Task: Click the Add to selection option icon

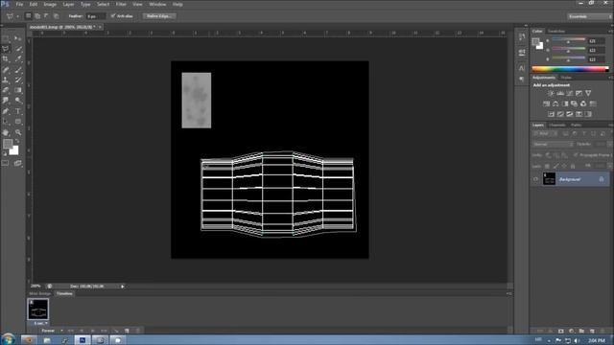Action: point(37,16)
